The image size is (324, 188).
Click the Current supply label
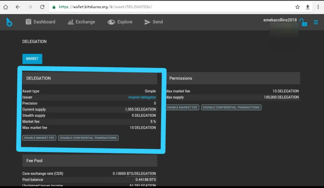coord(34,109)
